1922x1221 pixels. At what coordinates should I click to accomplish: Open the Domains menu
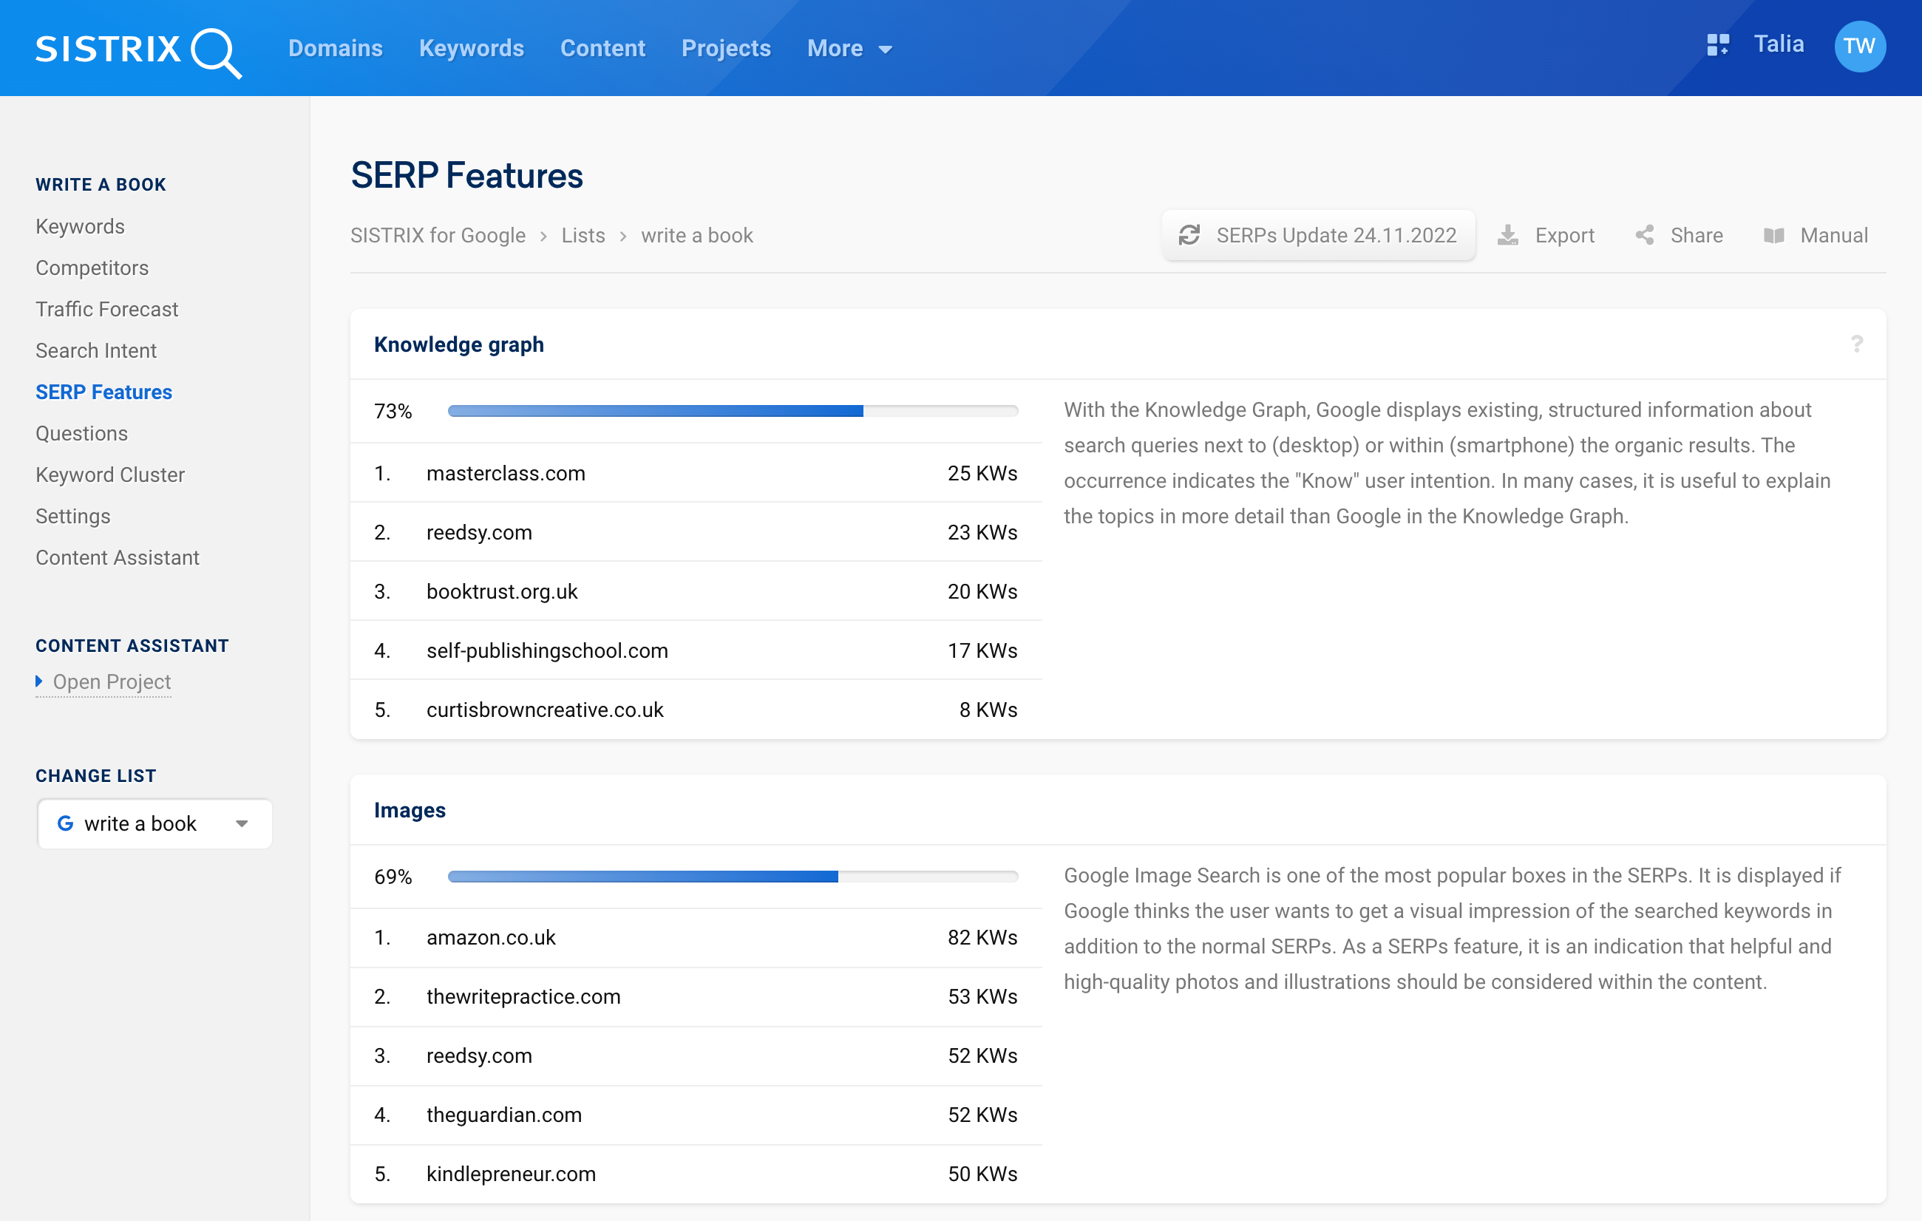[335, 49]
